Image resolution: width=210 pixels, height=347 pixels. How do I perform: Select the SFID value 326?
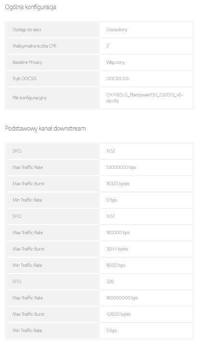coord(110,282)
